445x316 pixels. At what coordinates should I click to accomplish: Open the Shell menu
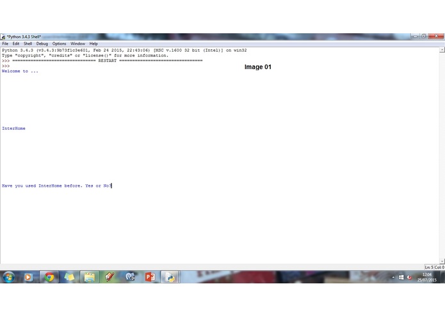(28, 43)
